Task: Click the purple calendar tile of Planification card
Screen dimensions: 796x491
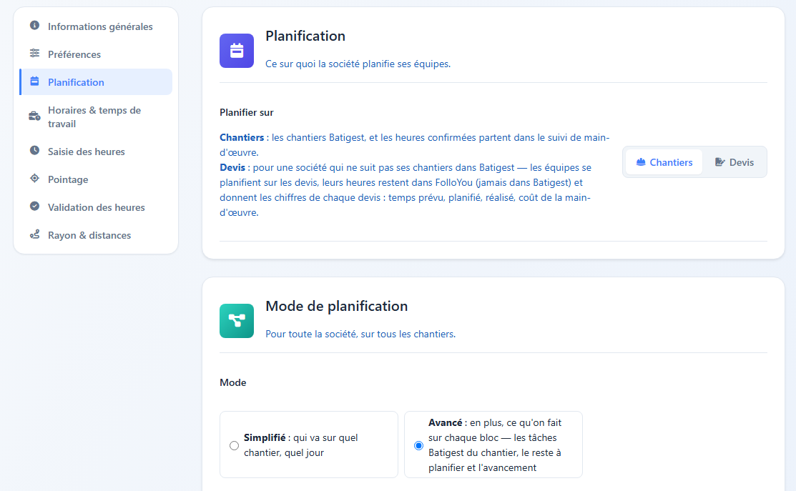Action: tap(237, 51)
